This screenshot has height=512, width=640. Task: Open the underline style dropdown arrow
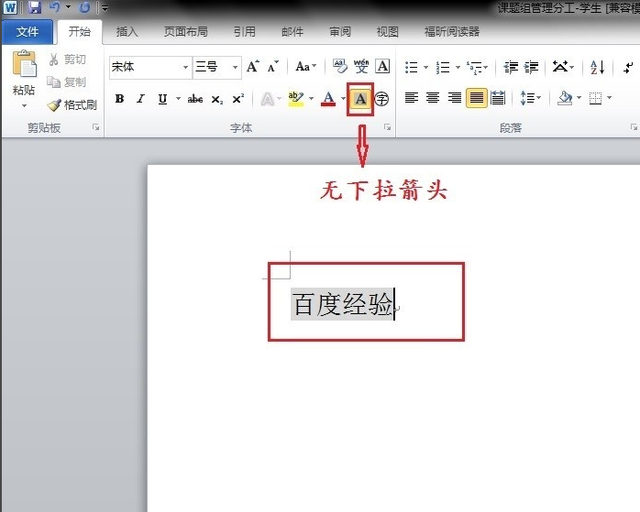click(178, 98)
